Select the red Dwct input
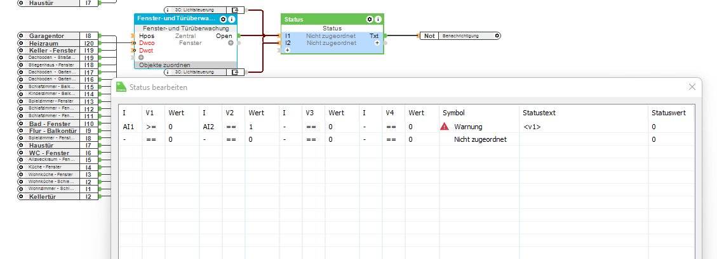The image size is (717, 259). click(146, 50)
